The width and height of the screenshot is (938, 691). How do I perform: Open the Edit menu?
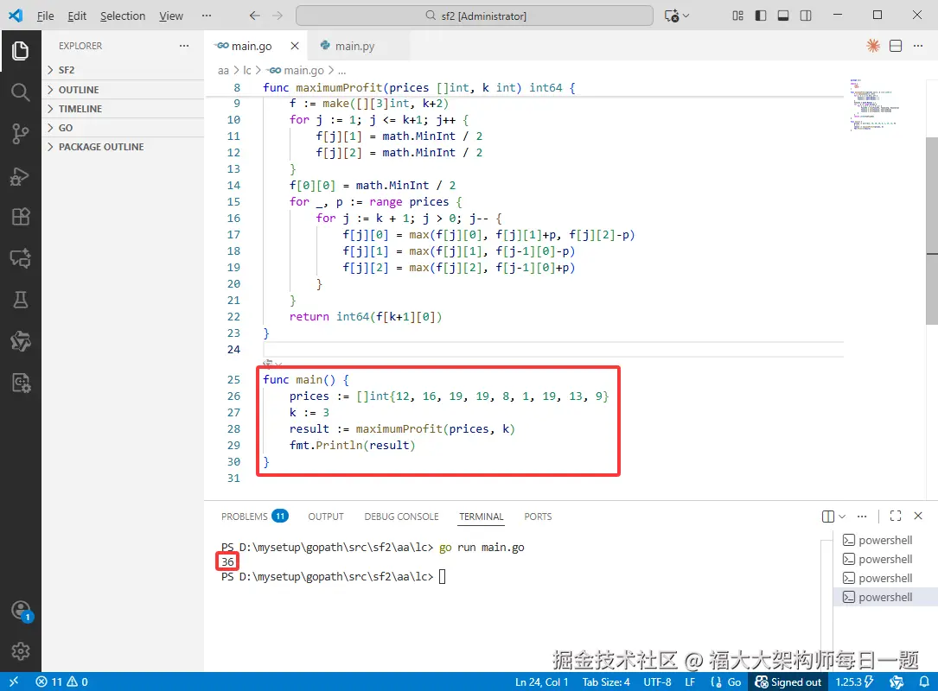click(77, 16)
